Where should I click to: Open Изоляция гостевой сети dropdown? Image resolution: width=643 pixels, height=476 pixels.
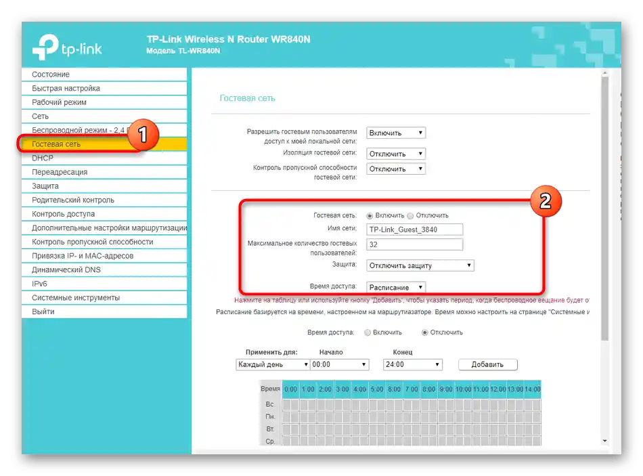(x=396, y=154)
